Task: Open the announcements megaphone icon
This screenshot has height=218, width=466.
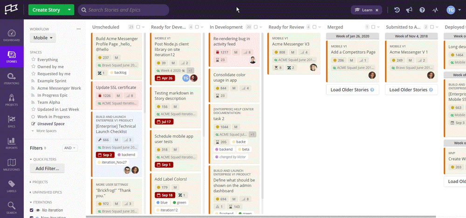Action: tap(409, 10)
